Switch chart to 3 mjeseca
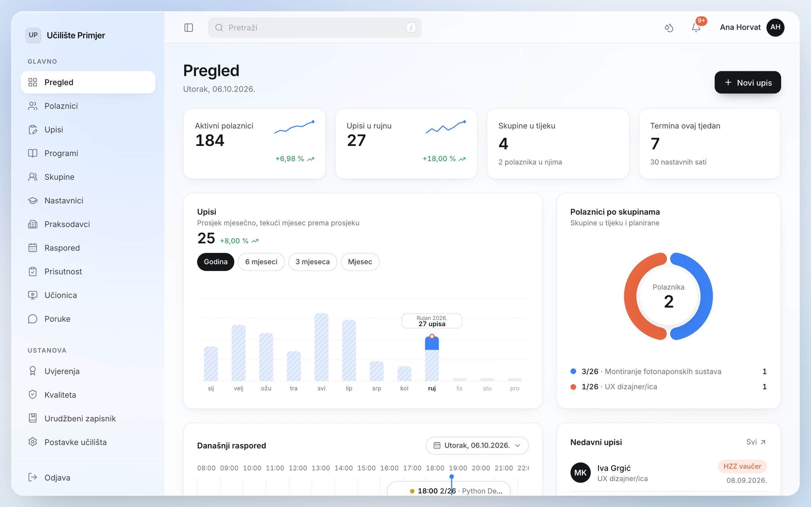This screenshot has height=507, width=811. 313,262
